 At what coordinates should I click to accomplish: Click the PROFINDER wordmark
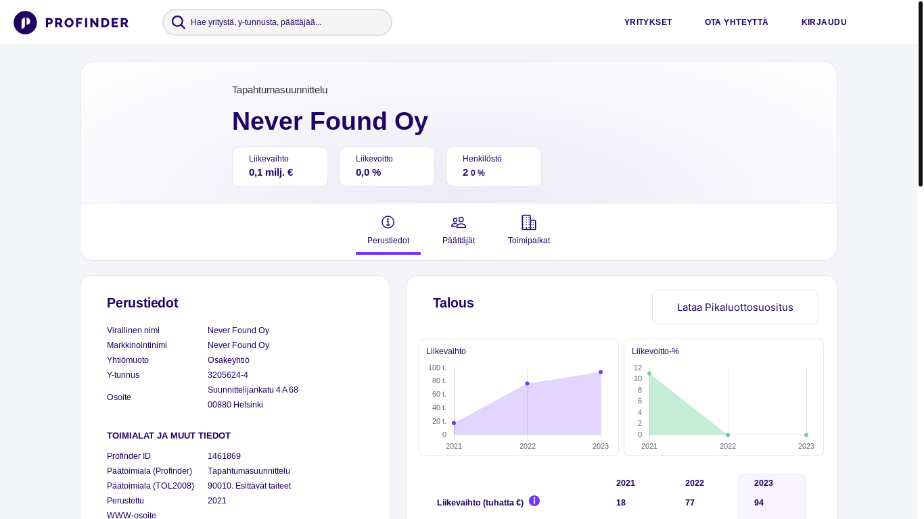pos(87,23)
